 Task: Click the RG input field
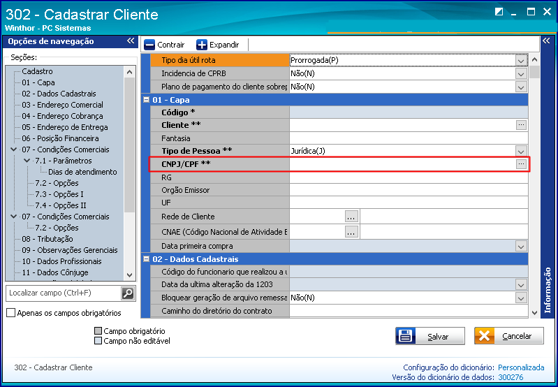409,177
